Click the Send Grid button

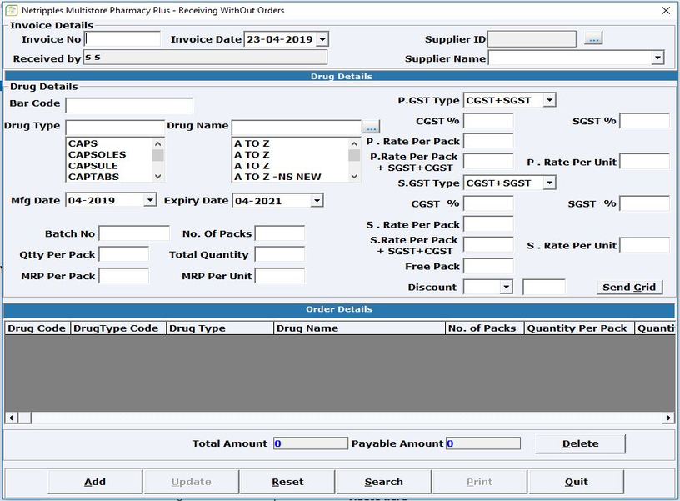tap(629, 287)
